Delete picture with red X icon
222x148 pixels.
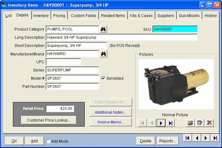click(x=209, y=123)
